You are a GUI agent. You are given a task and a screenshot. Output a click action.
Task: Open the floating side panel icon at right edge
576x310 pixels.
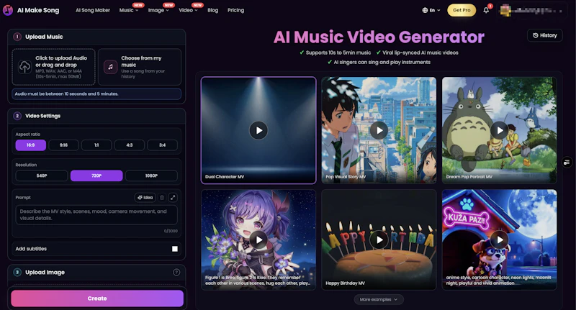(x=567, y=162)
